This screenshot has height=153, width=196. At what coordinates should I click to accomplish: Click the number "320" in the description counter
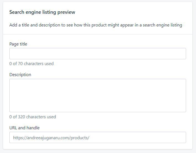pos(22,117)
